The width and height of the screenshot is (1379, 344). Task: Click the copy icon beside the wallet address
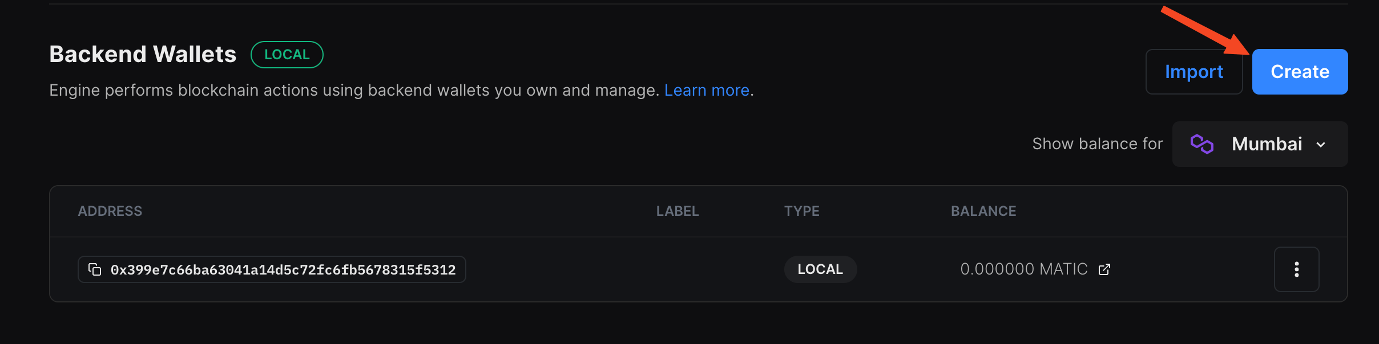[95, 269]
